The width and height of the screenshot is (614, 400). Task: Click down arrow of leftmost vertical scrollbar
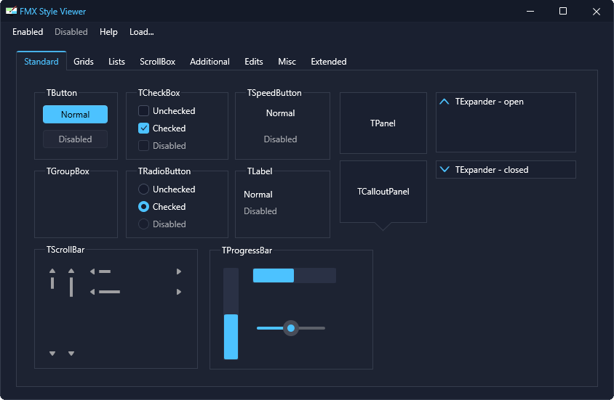[x=52, y=353]
